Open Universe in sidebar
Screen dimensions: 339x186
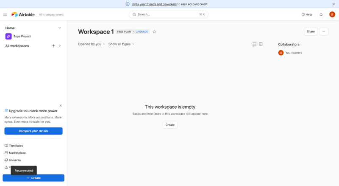click(x=15, y=160)
